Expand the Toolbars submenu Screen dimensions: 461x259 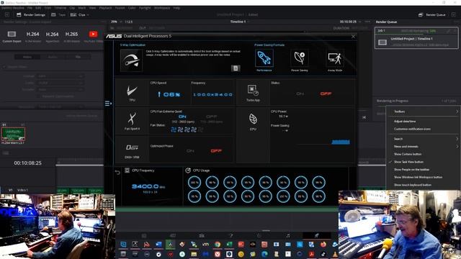point(424,112)
